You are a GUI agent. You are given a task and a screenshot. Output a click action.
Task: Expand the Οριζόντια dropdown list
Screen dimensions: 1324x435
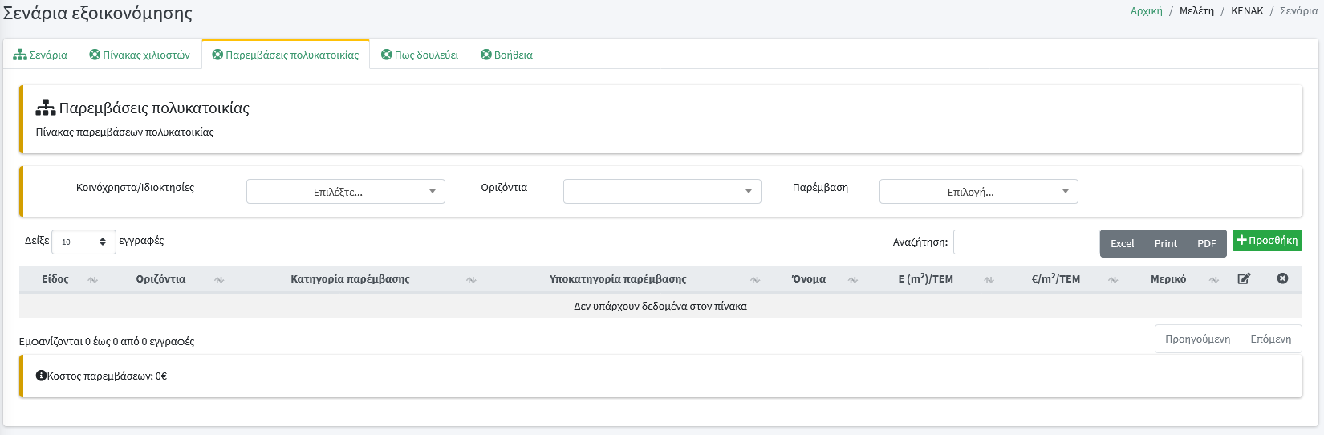(662, 192)
